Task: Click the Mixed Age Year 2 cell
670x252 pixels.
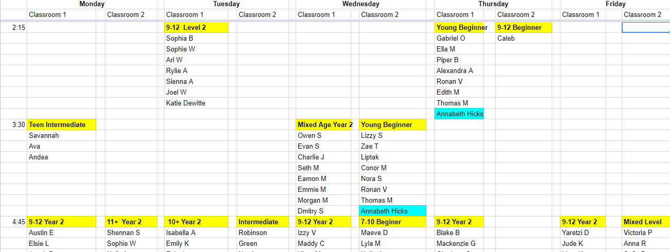Action: coord(324,124)
